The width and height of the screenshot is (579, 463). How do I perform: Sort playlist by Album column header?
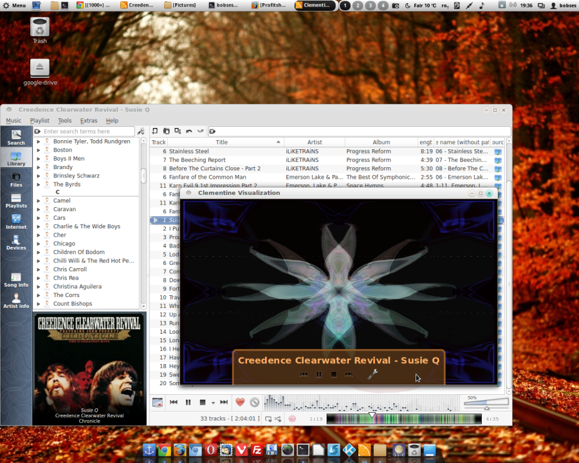click(381, 142)
